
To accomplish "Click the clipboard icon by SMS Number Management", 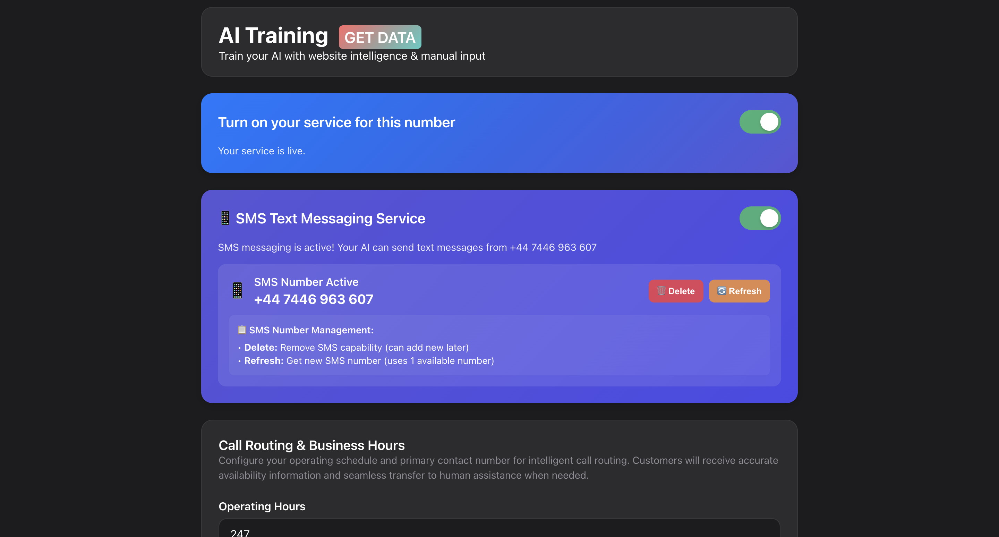I will [x=242, y=330].
